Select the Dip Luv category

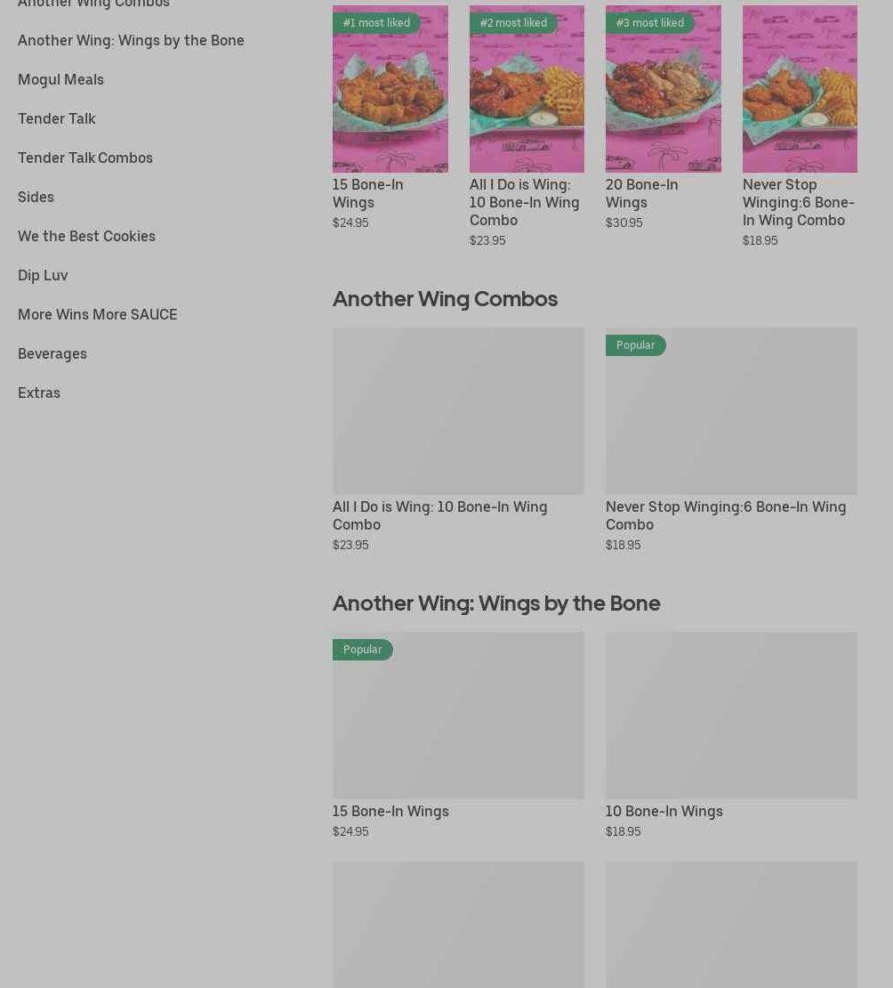pyautogui.click(x=43, y=275)
